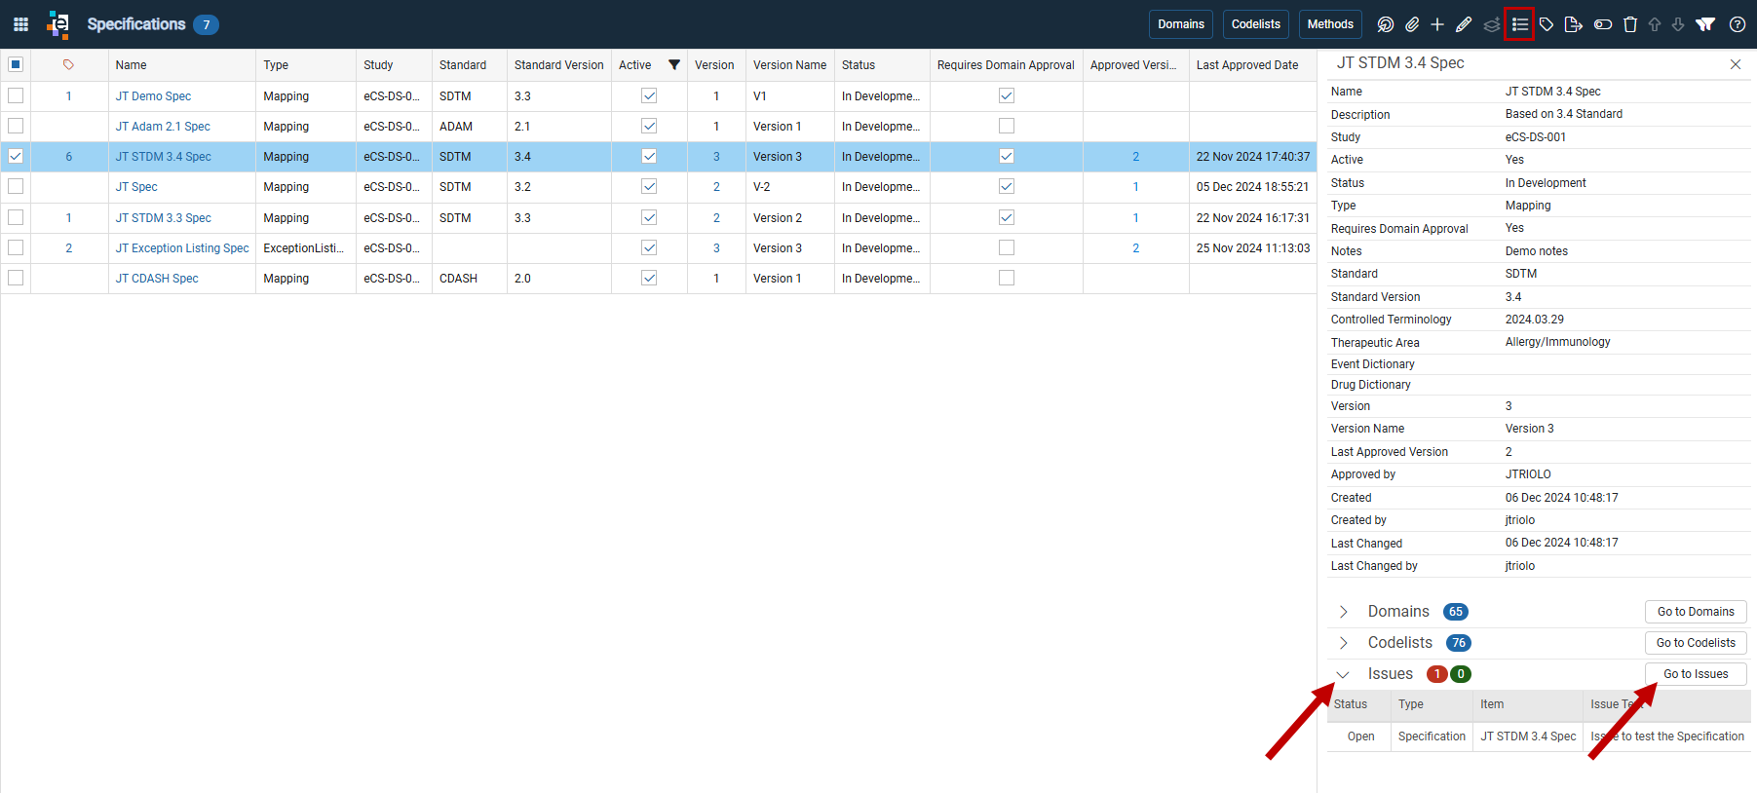The width and height of the screenshot is (1757, 793).
Task: Open the Domains button in top bar
Action: tap(1181, 24)
